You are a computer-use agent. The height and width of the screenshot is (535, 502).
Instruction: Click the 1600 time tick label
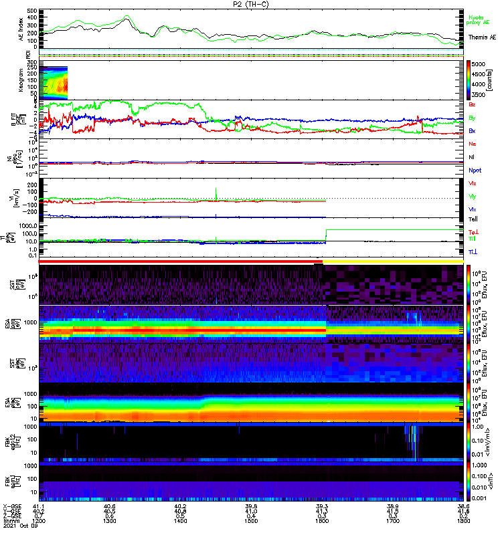click(322, 521)
